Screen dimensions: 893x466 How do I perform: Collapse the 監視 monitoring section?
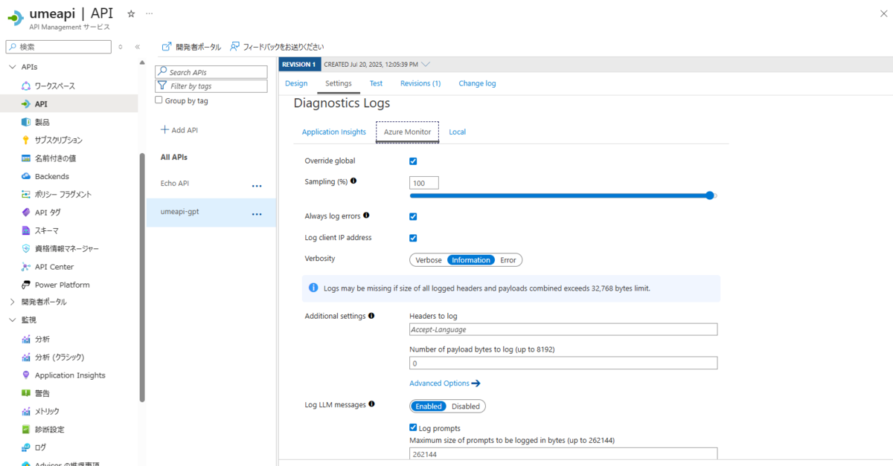click(11, 320)
